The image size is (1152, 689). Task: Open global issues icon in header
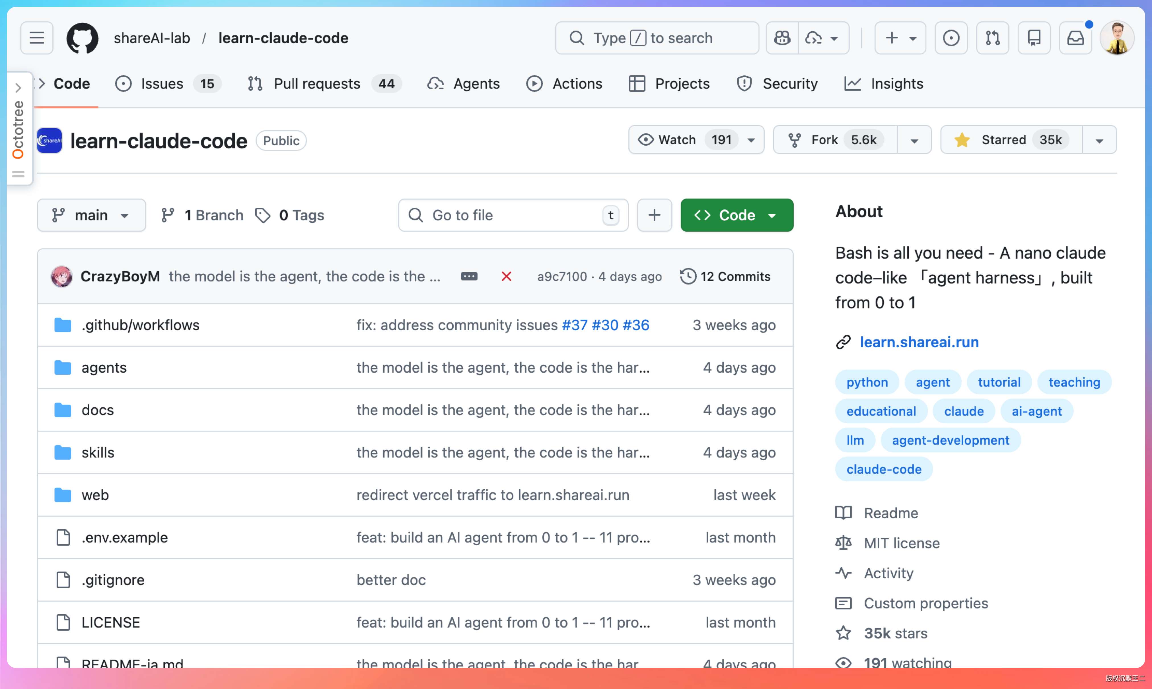(951, 38)
